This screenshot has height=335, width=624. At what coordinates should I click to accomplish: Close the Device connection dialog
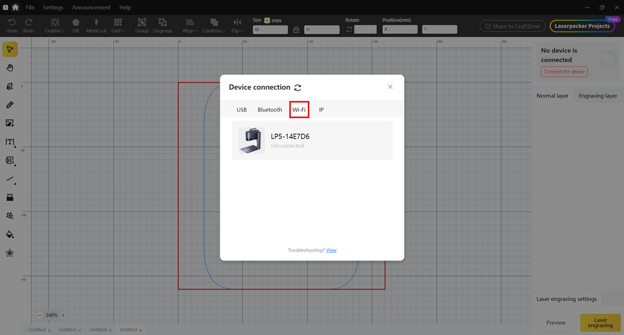pyautogui.click(x=390, y=87)
